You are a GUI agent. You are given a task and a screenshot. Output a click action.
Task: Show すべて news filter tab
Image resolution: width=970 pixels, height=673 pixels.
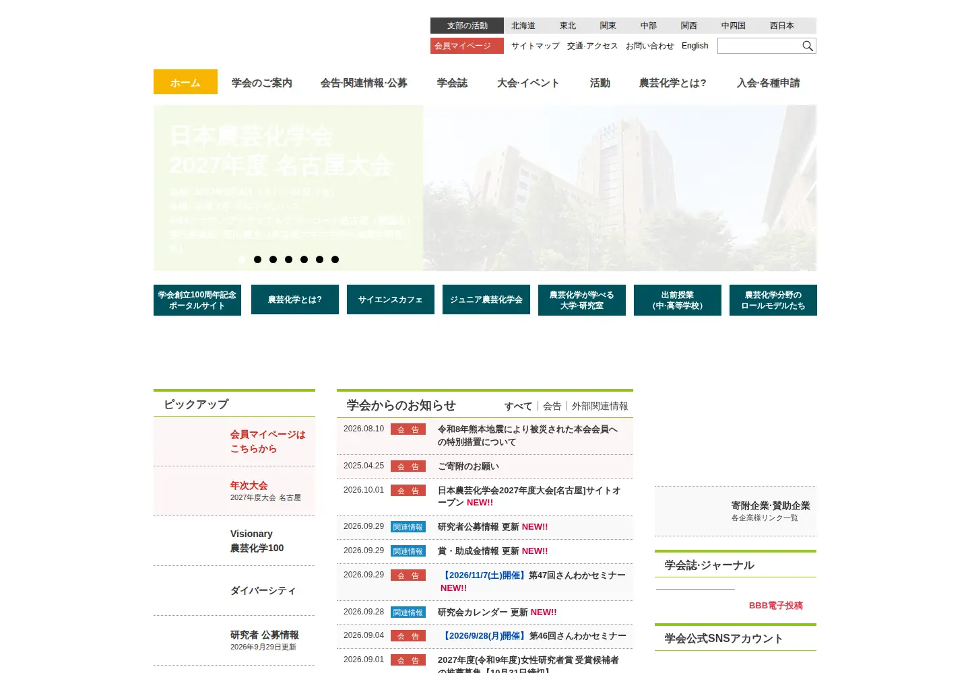[519, 406]
